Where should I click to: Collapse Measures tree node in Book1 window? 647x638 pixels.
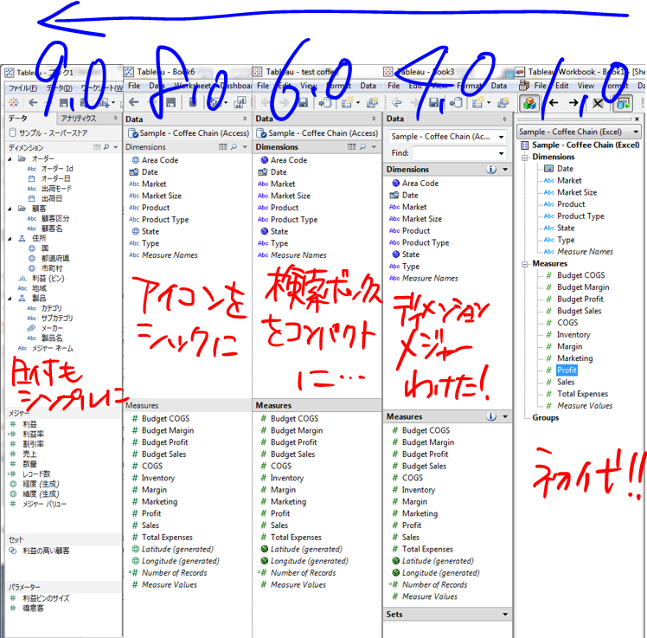(525, 264)
